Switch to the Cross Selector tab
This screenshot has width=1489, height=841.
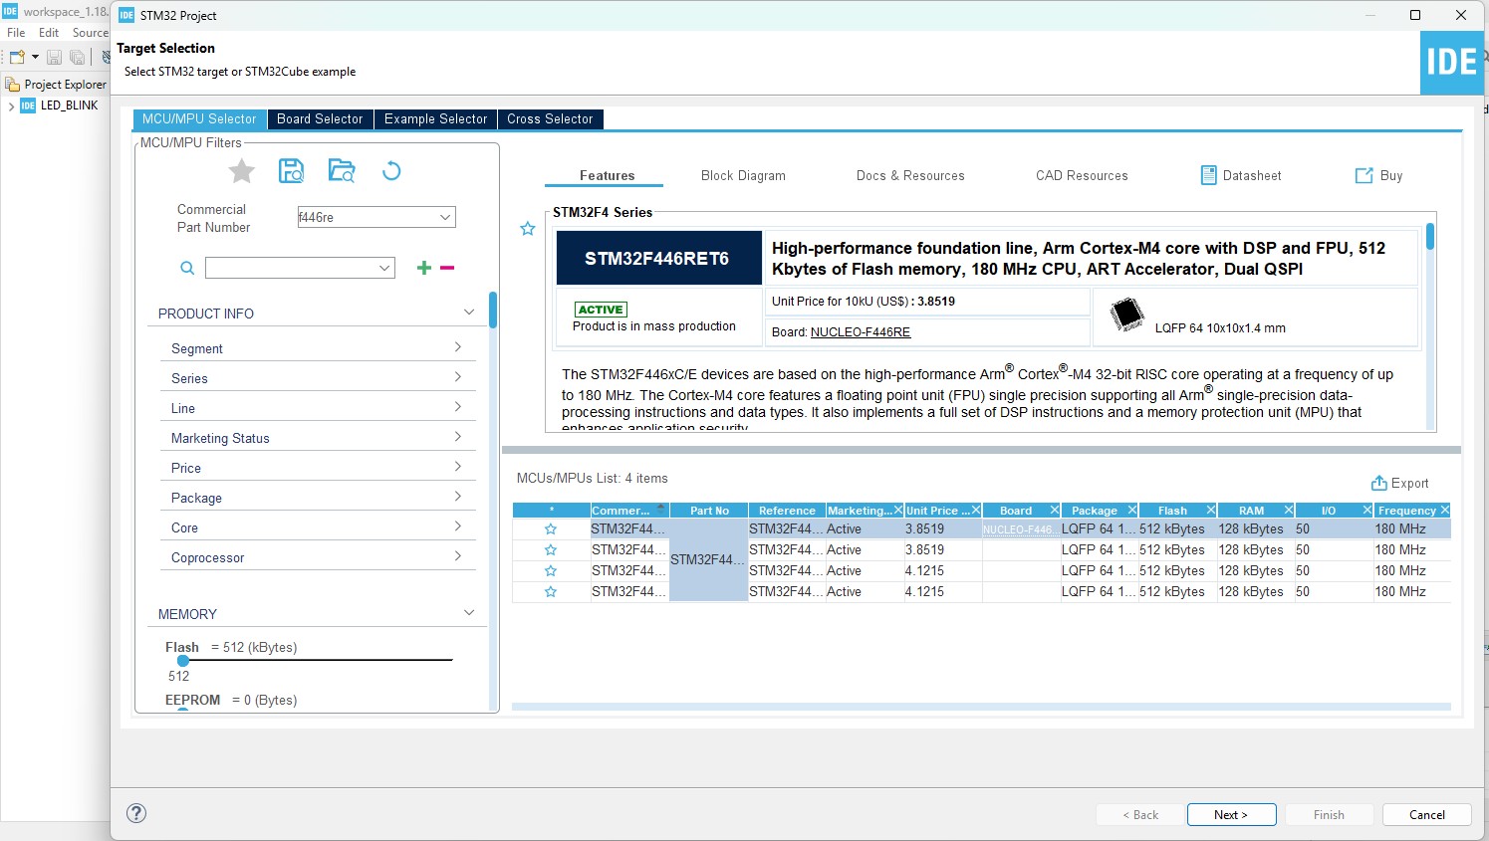pos(550,119)
